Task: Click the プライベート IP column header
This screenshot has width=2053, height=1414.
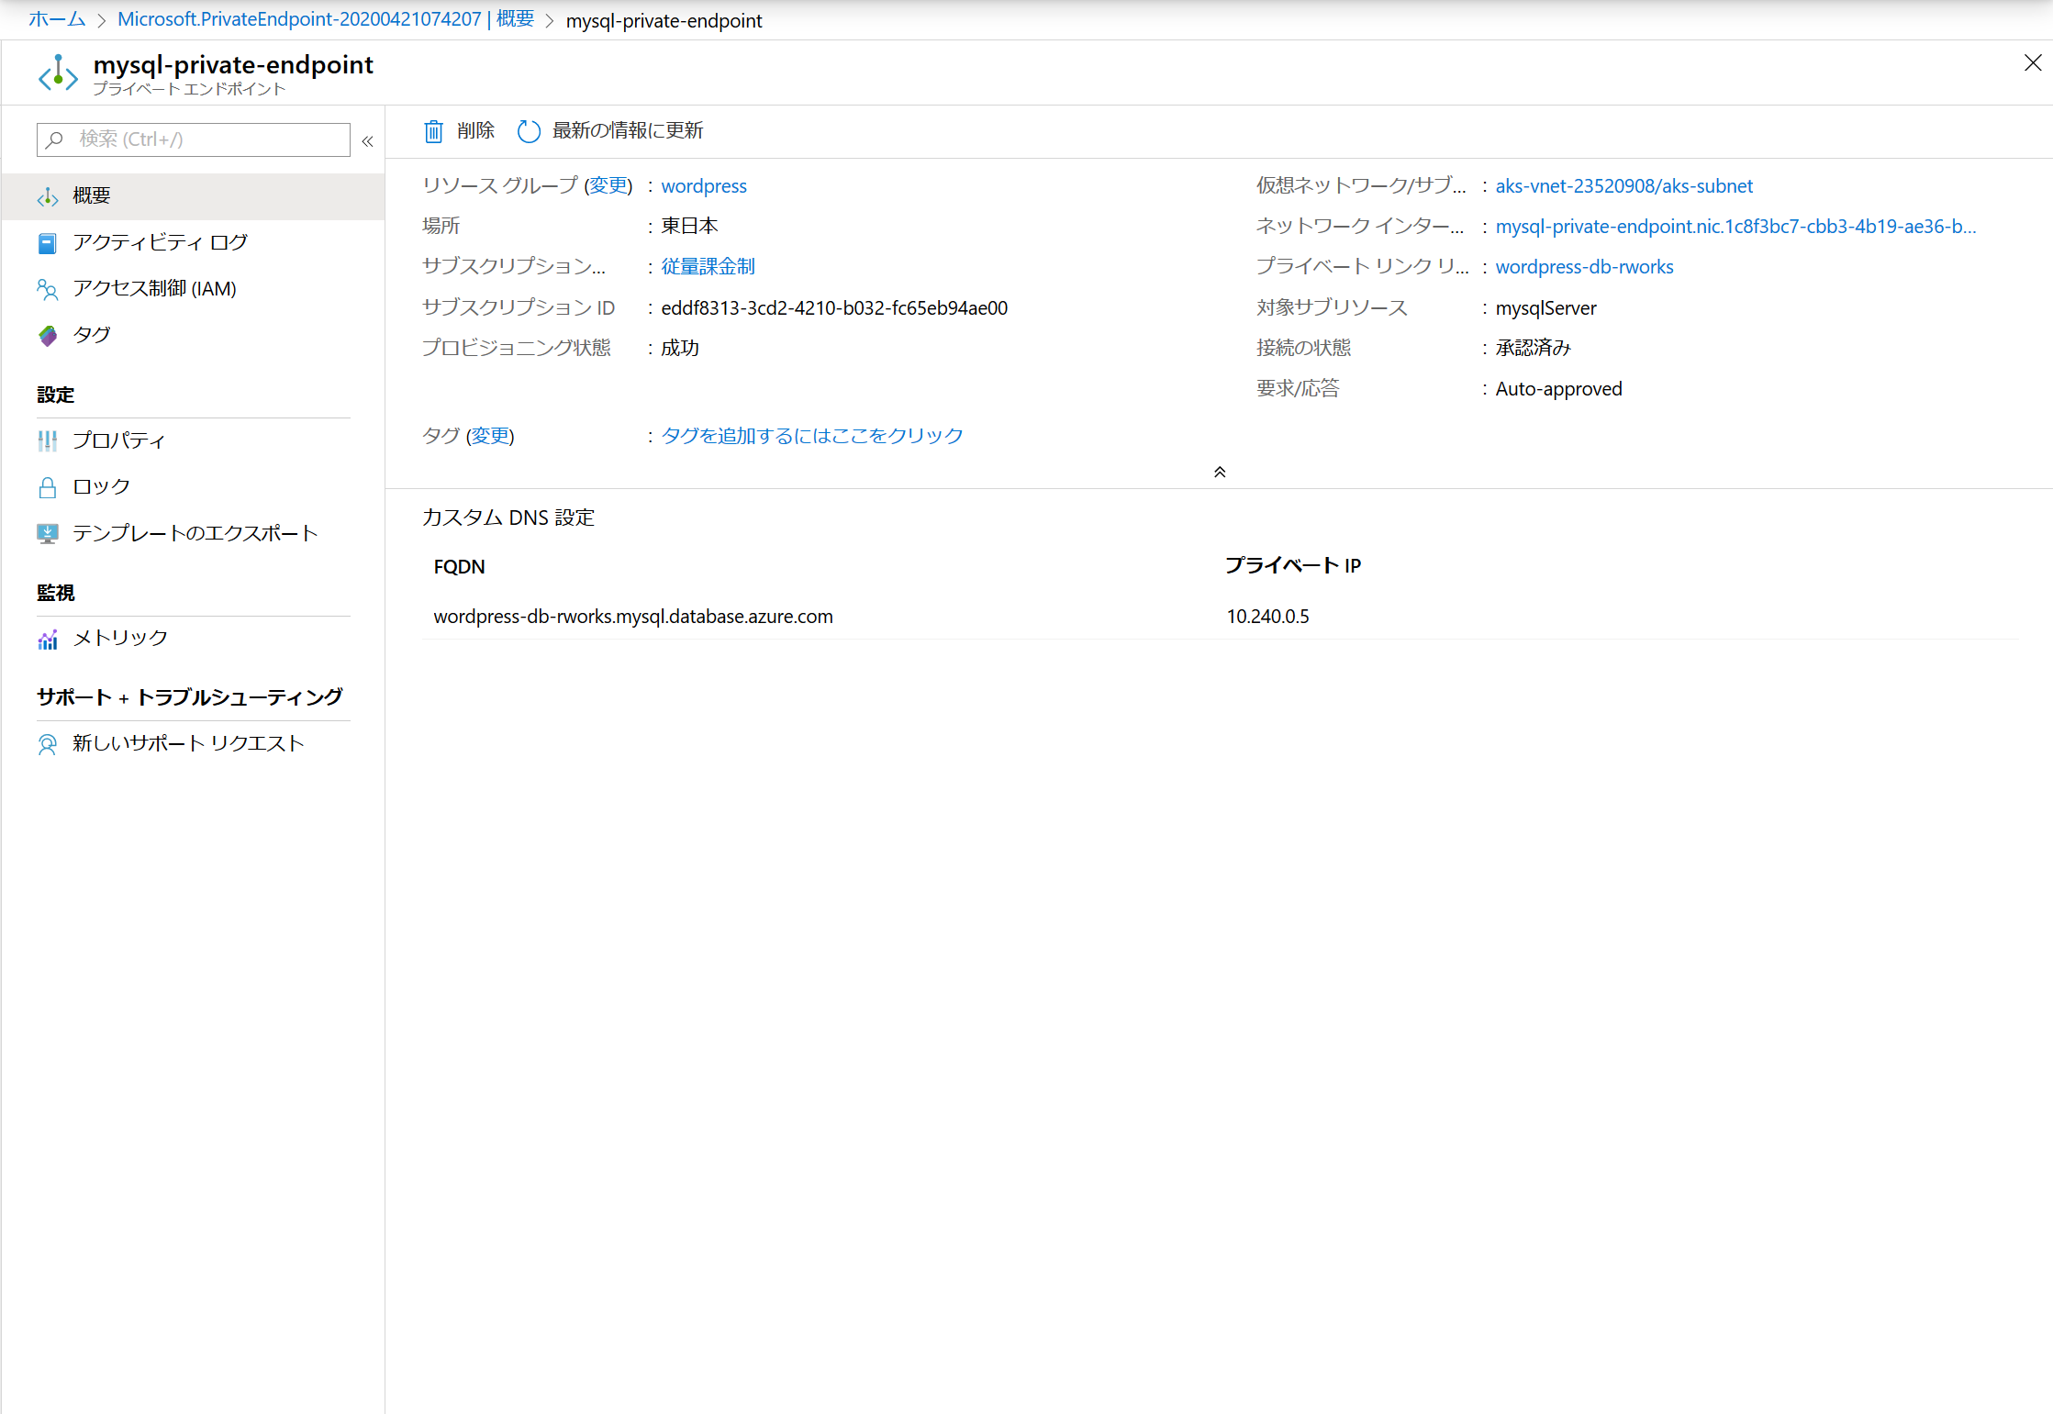Action: click(x=1293, y=566)
